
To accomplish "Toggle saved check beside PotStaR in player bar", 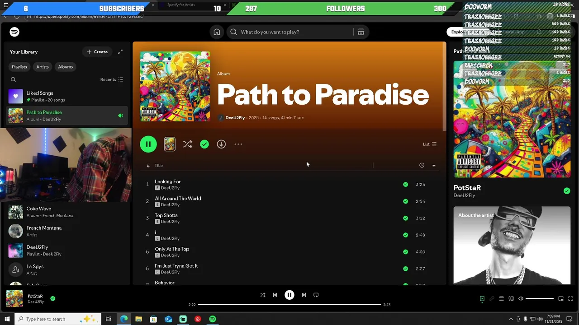I will [x=53, y=298].
